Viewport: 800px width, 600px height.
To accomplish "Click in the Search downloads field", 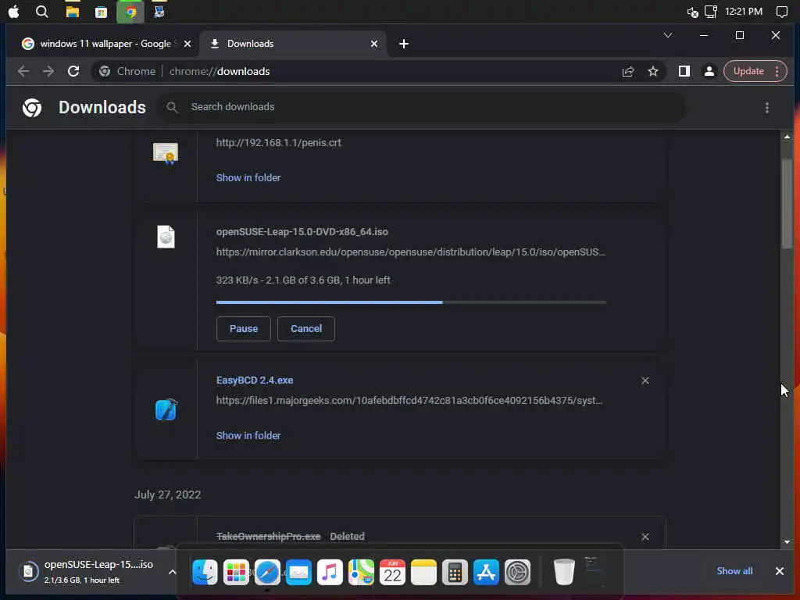I will click(421, 107).
